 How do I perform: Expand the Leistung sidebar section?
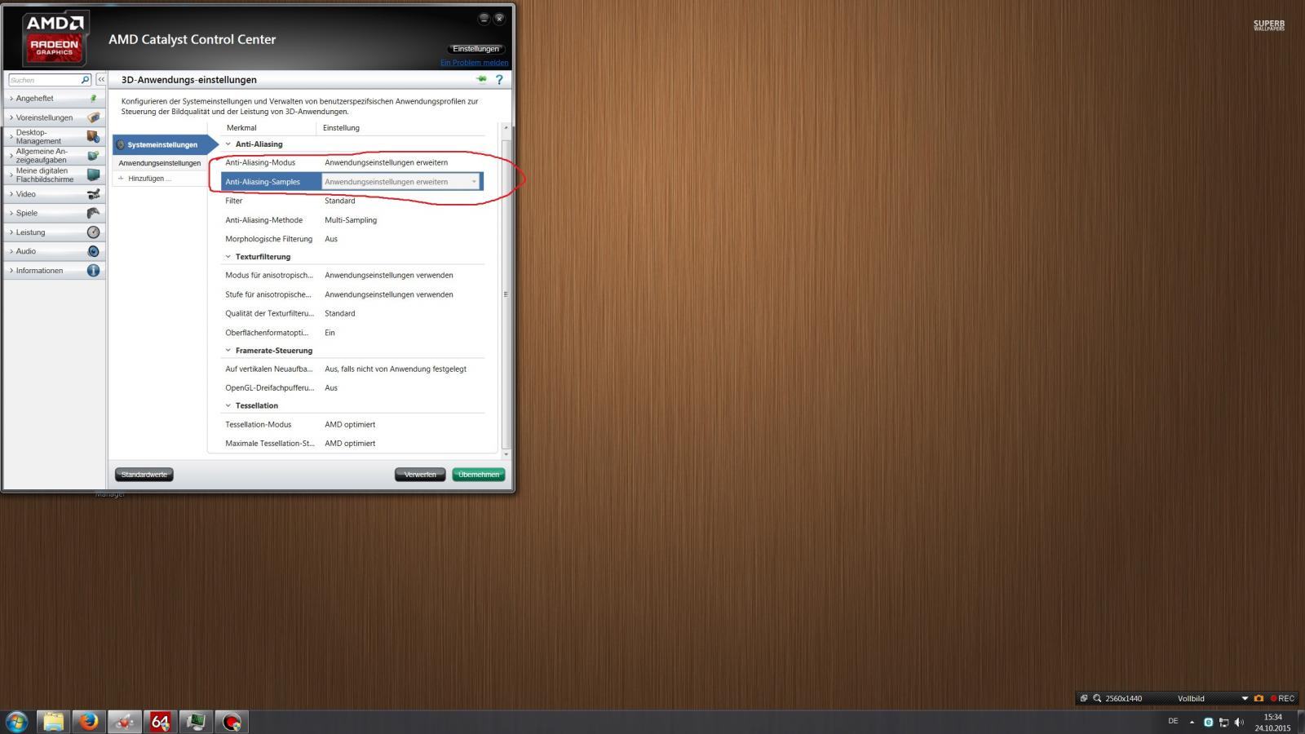(x=11, y=232)
